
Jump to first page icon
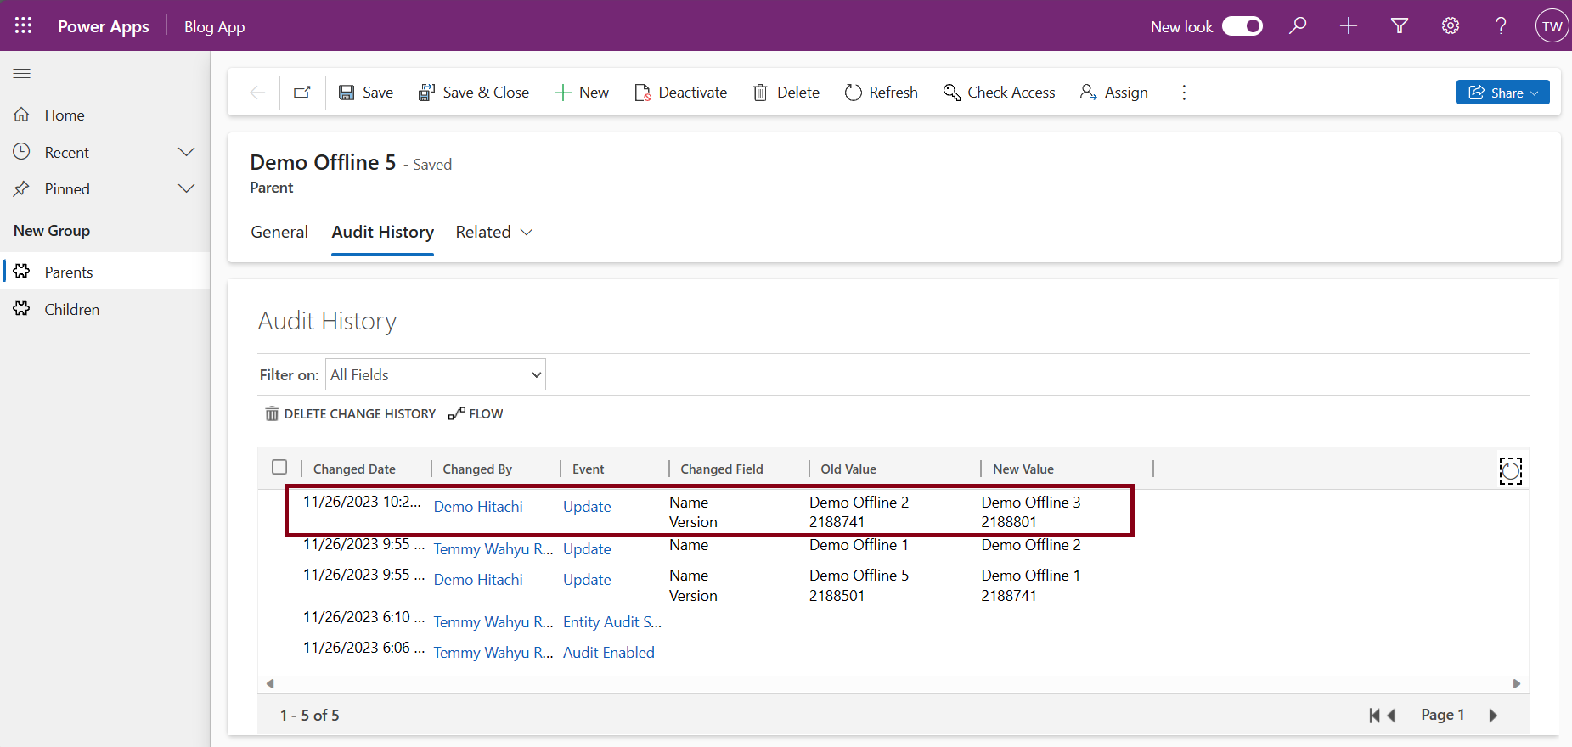tap(1374, 716)
